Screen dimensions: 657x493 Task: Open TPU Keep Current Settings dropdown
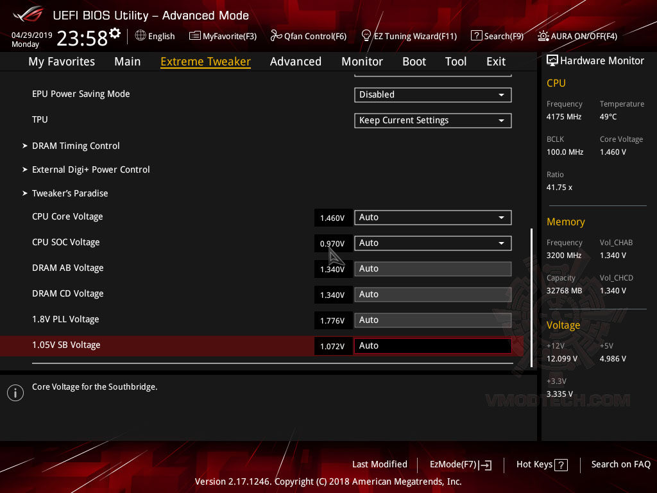click(433, 120)
